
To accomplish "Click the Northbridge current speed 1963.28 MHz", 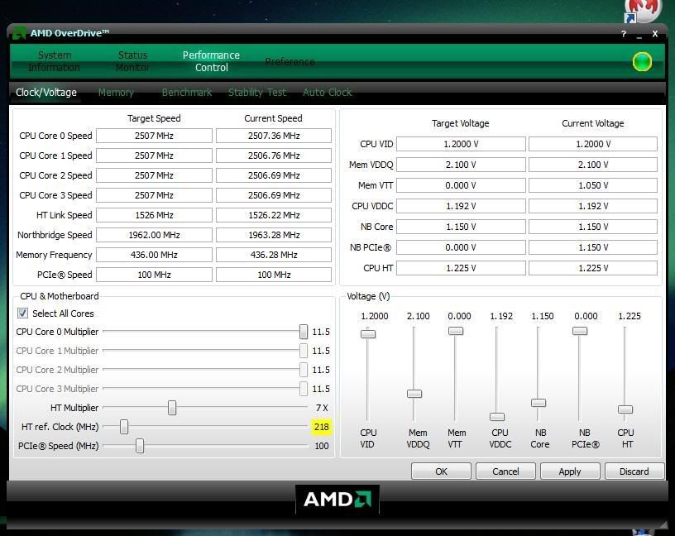I will click(274, 235).
